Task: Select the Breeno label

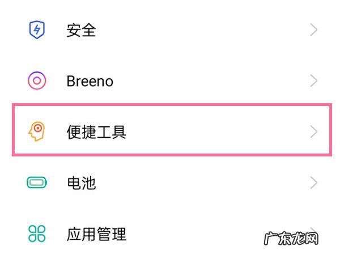Action: 90,81
